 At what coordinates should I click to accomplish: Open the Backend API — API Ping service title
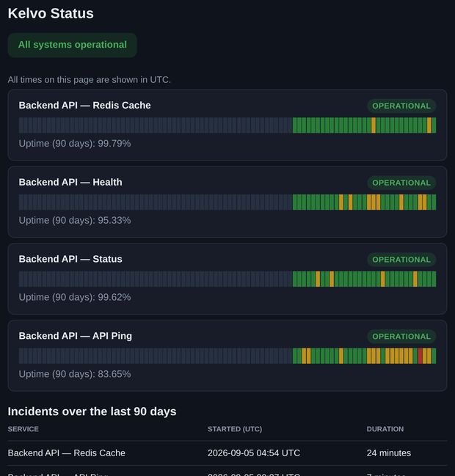tap(76, 336)
